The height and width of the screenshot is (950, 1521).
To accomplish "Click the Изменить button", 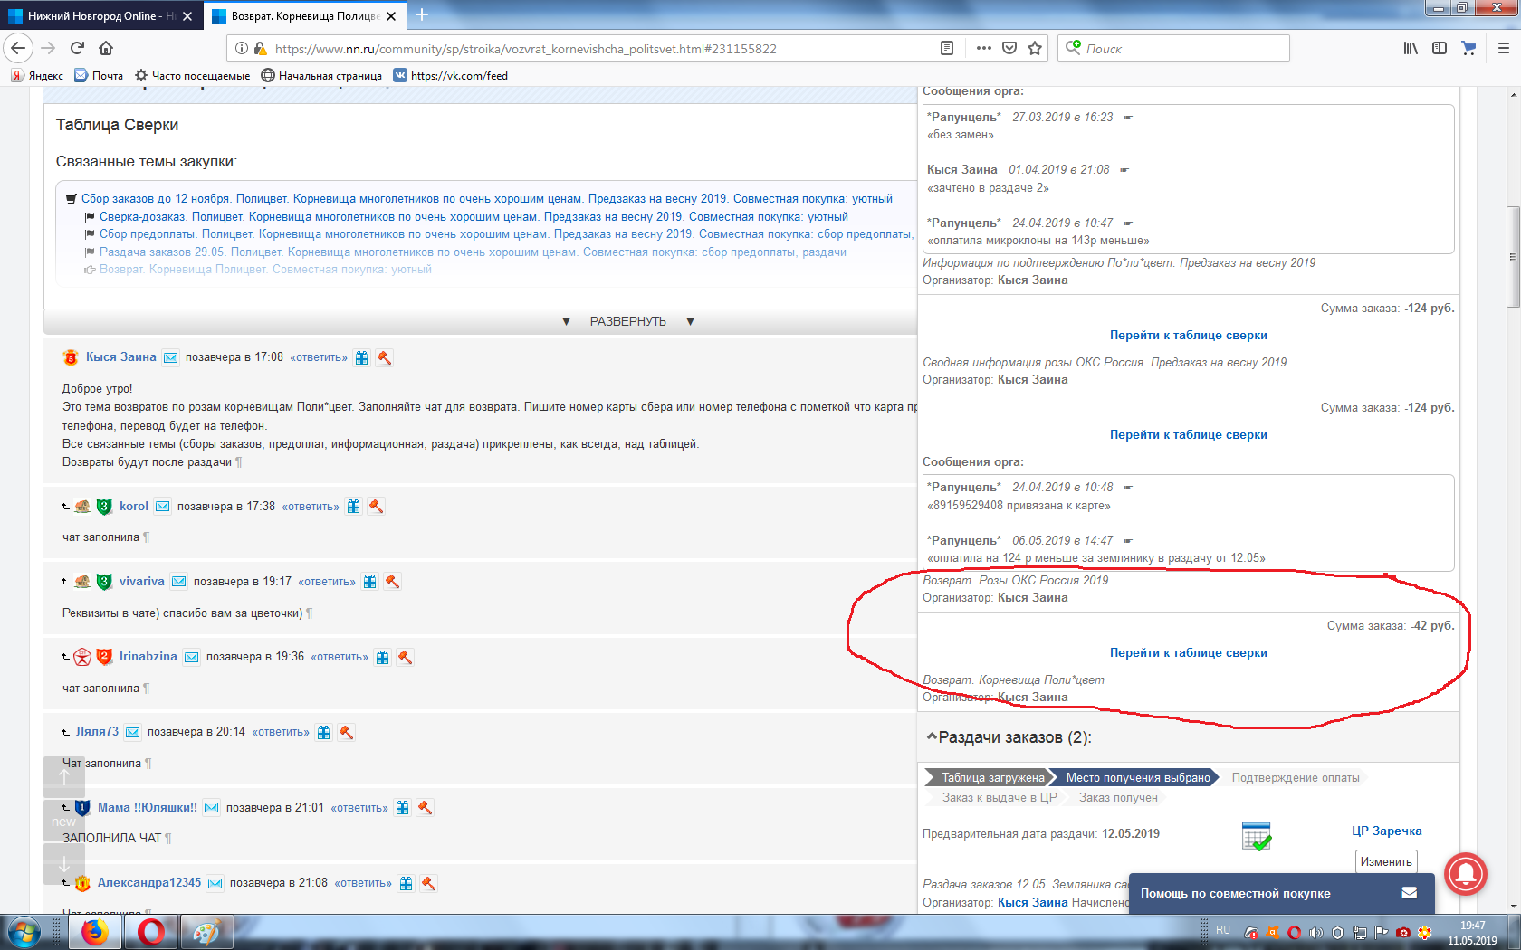I will 1385,861.
